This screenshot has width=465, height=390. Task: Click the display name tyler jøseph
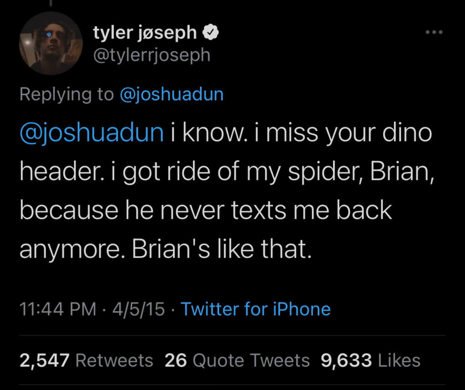[x=145, y=33]
